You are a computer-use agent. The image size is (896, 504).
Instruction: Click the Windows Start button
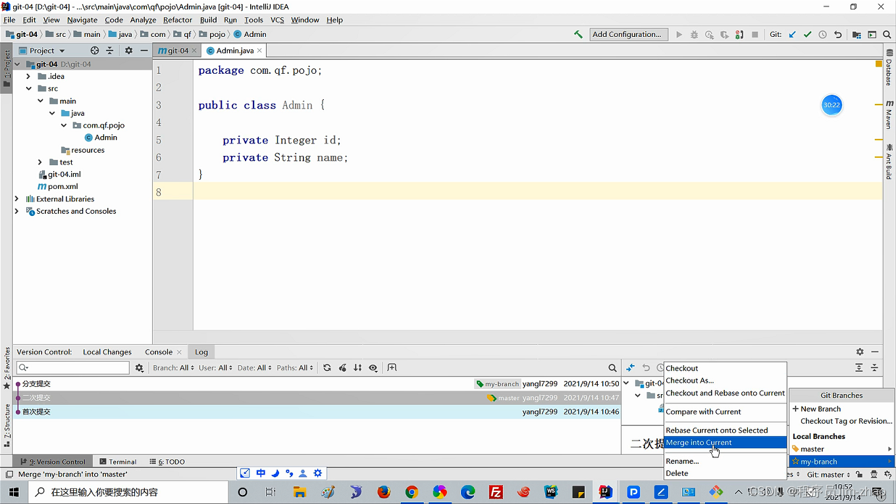tap(14, 491)
